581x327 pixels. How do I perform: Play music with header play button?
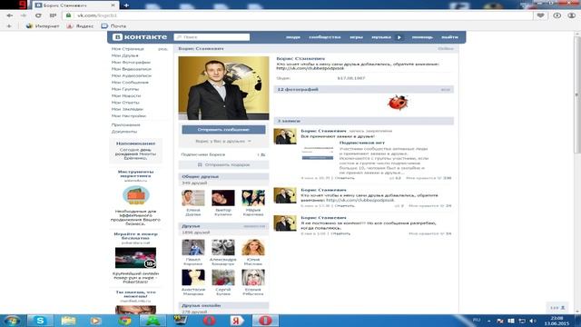399,37
